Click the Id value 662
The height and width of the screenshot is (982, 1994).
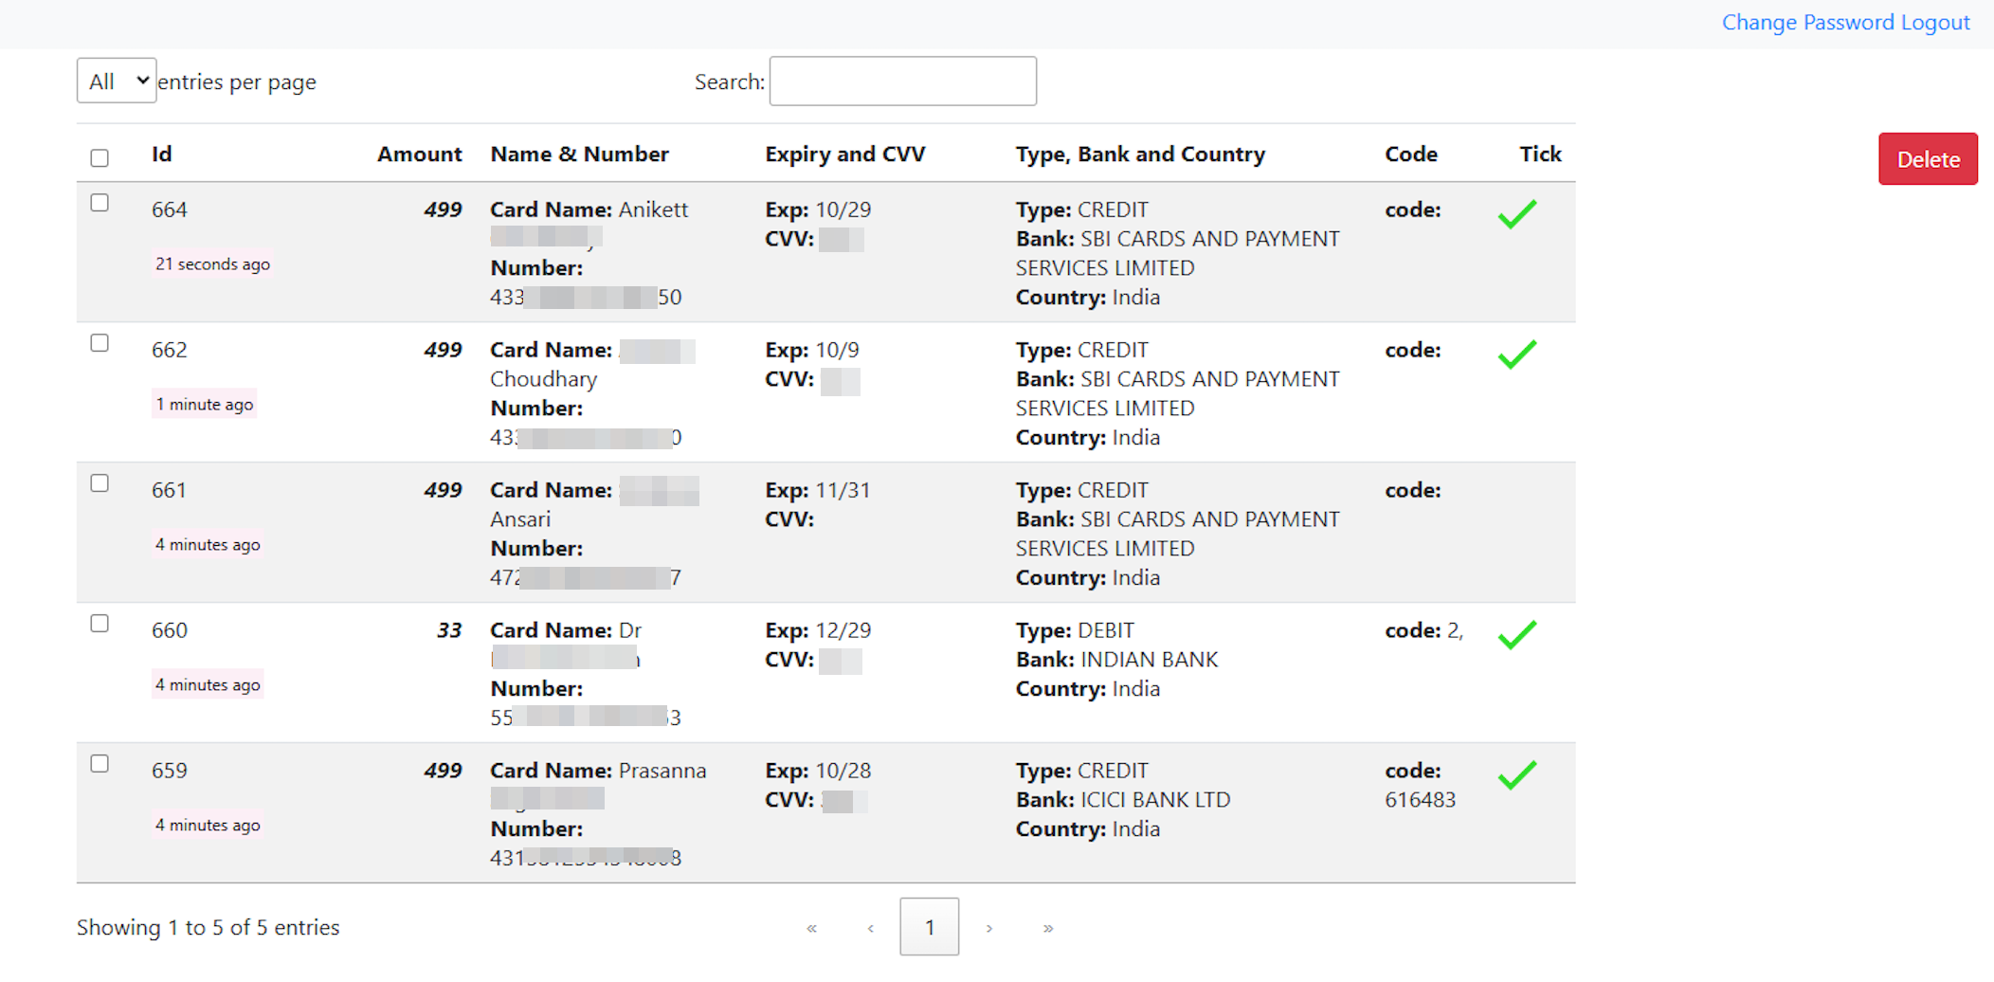pos(170,350)
